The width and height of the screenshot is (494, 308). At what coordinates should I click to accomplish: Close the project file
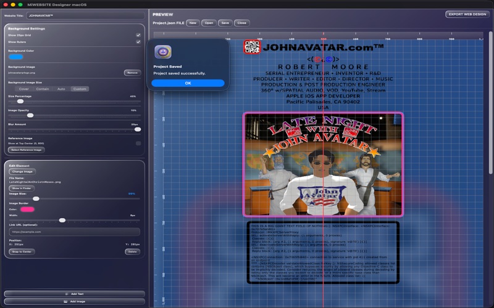point(241,23)
